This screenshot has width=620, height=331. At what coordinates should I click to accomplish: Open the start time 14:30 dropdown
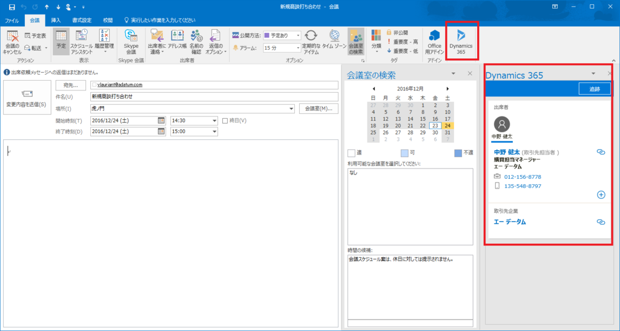215,121
